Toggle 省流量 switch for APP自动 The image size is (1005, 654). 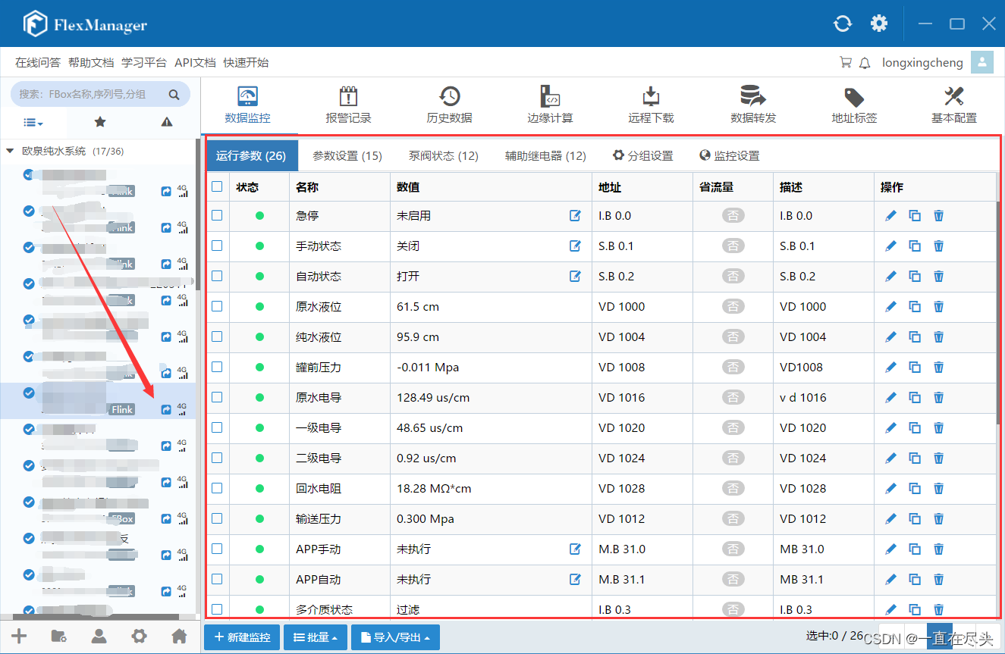(x=733, y=580)
